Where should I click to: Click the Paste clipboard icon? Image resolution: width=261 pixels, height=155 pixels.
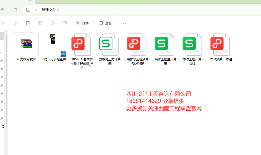[28, 23]
